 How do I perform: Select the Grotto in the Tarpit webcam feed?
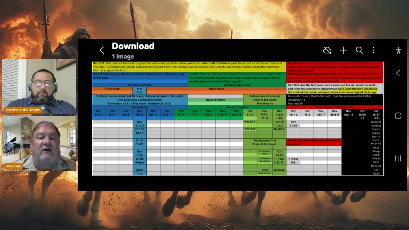coord(39,87)
